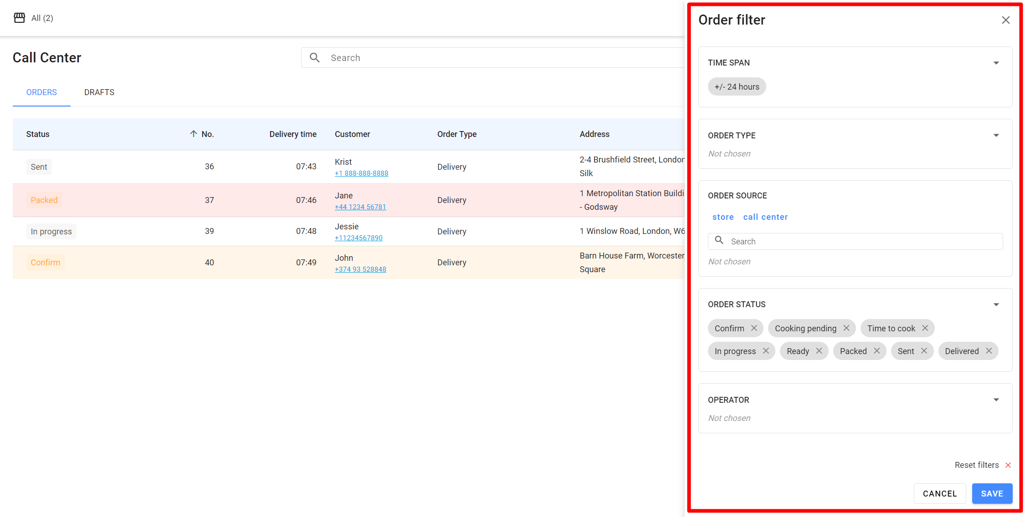This screenshot has width=1025, height=517.
Task: Expand the Operator dropdown
Action: tap(996, 400)
